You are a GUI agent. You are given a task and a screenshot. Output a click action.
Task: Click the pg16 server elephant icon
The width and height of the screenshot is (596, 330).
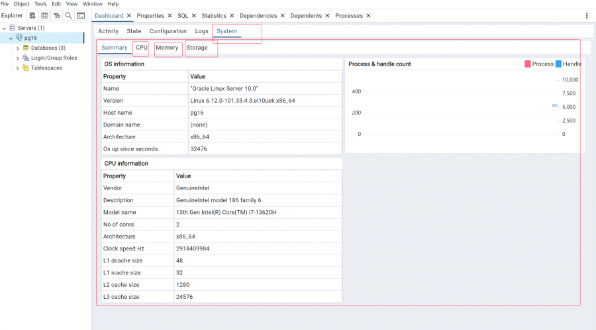[19, 38]
